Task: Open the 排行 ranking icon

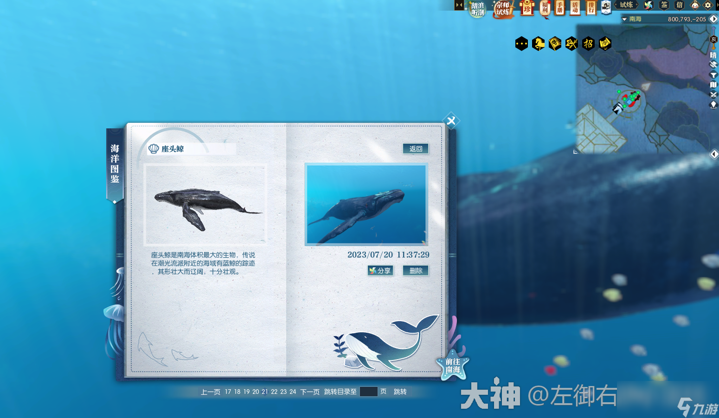Action: pyautogui.click(x=591, y=7)
